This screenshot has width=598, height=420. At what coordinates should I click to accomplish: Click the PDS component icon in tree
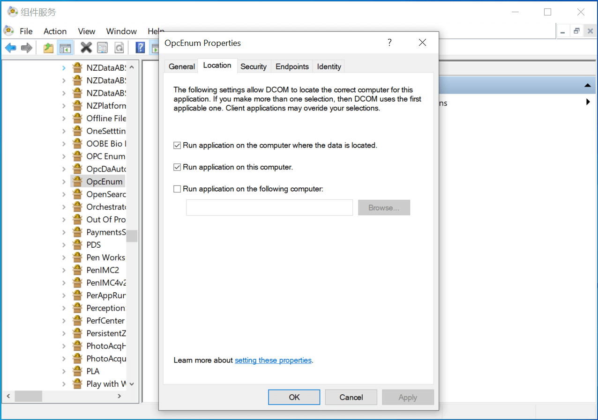pos(77,244)
